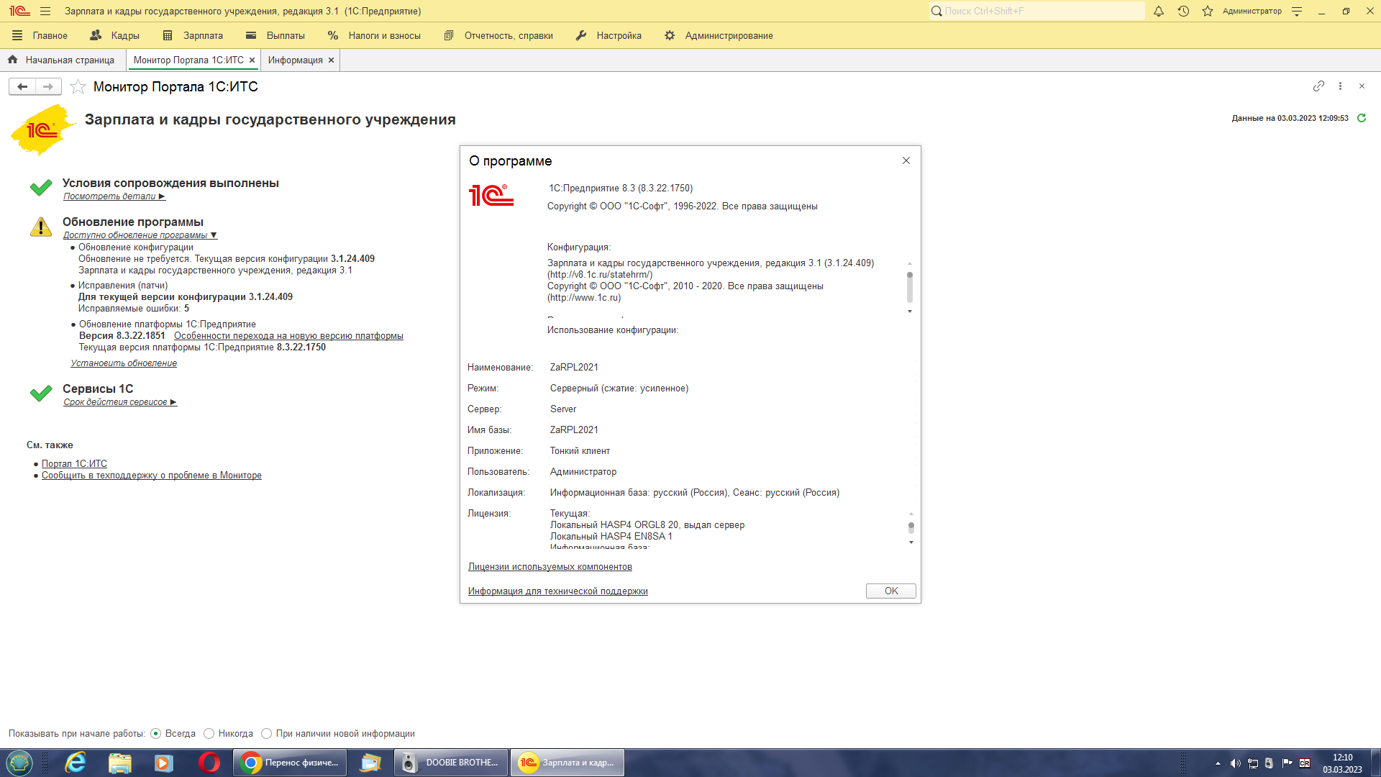Add page to favorites with star icon
Viewport: 1381px width, 777px height.
[78, 86]
